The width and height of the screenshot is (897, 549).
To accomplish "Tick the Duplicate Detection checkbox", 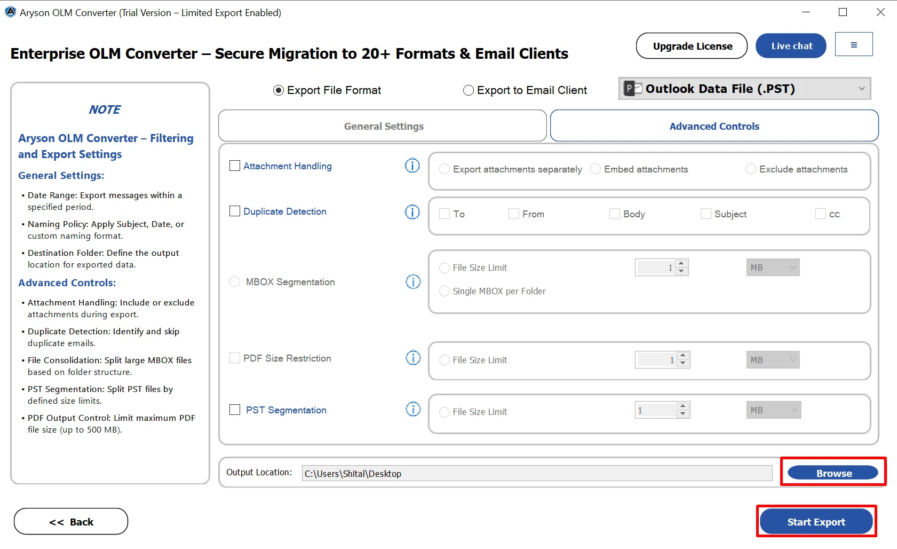I will click(x=235, y=211).
